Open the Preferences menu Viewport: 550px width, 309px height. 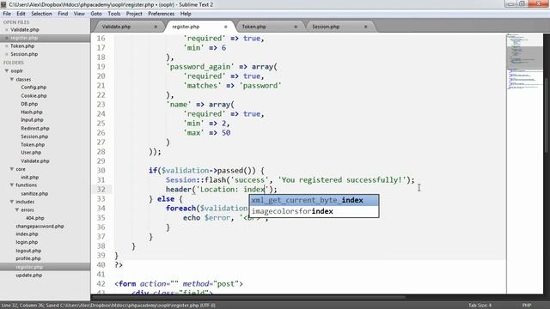point(162,14)
